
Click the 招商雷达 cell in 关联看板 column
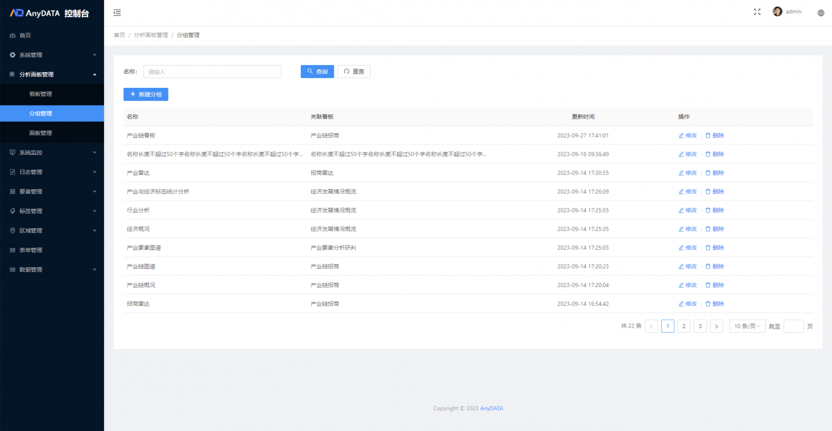tap(322, 173)
